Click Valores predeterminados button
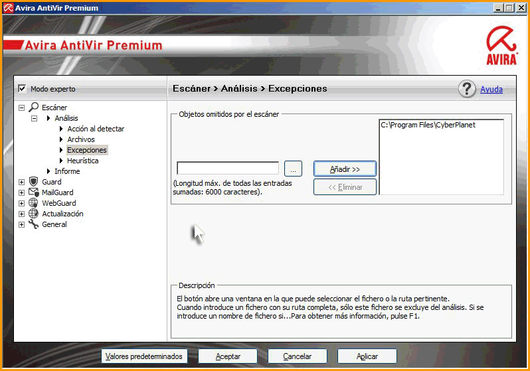Viewport: 530px width, 371px height. click(x=144, y=356)
